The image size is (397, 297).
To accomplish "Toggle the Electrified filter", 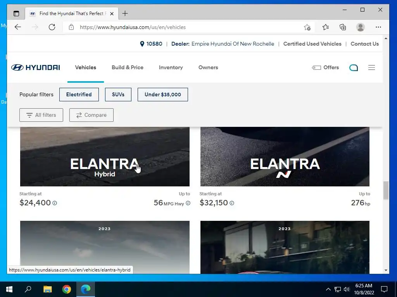I will [79, 94].
